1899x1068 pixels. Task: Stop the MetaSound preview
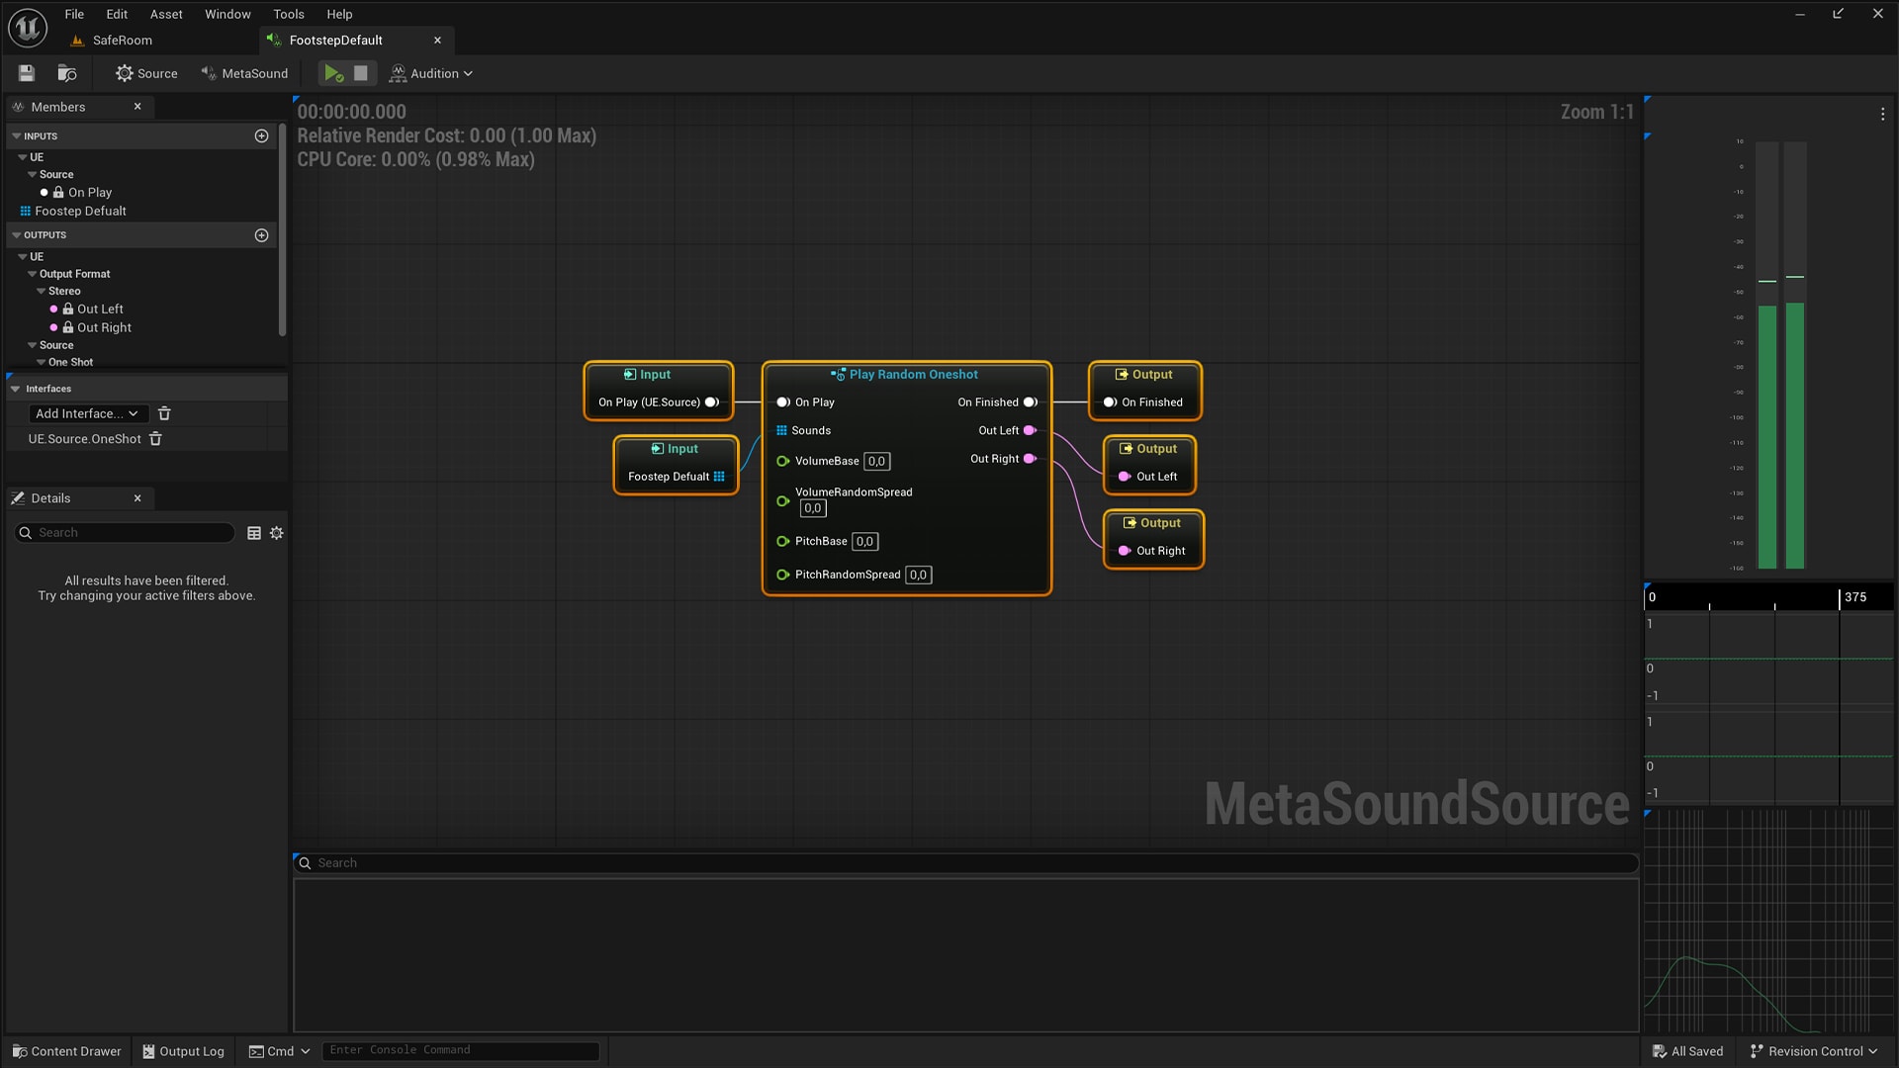[361, 73]
